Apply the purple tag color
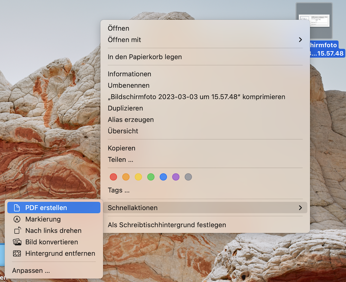The image size is (346, 282). pyautogui.click(x=176, y=177)
